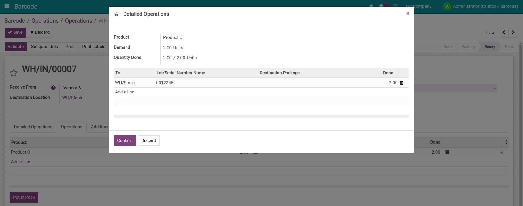
Task: Switch to the Detailed Operations tab
Action: (x=33, y=127)
